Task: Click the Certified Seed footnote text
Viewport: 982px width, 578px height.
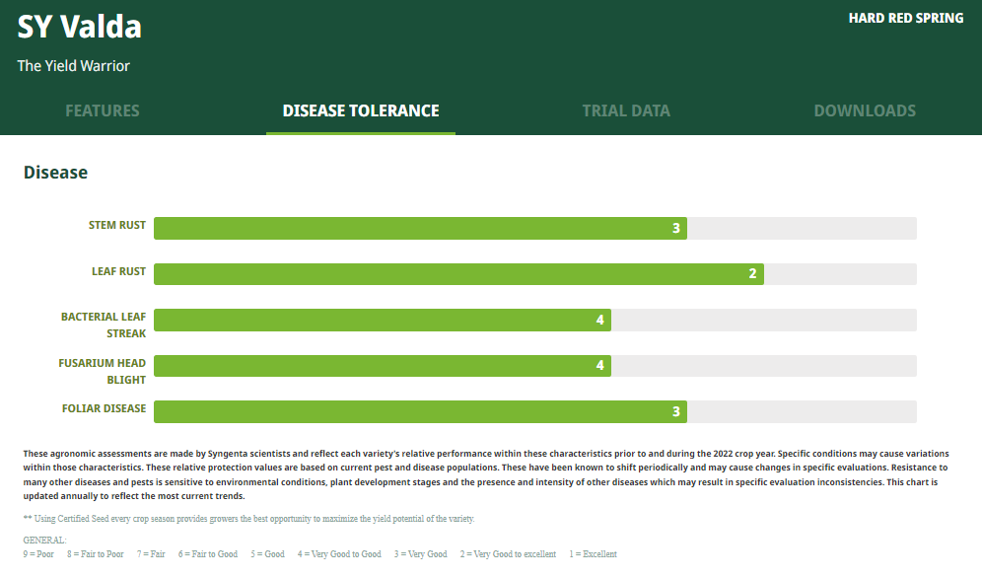Action: click(x=248, y=519)
